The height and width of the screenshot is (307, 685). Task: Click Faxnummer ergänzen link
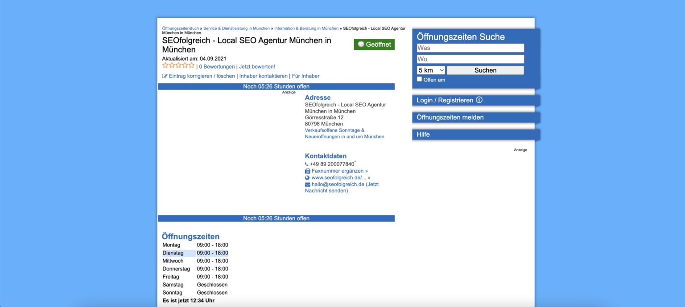tap(340, 171)
